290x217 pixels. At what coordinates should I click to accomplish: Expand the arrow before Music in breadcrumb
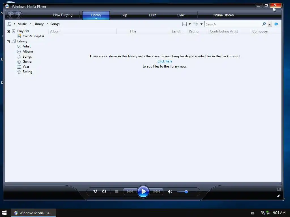(x=14, y=24)
